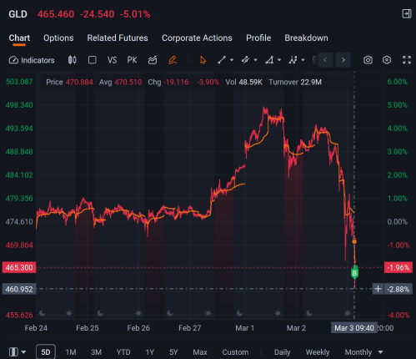Select the wave pattern drawing tool
Image resolution: width=416 pixels, height=359 pixels.
click(293, 60)
